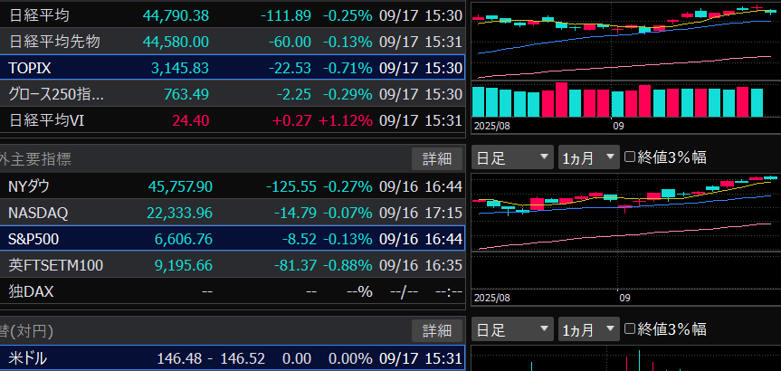Open the 1ヵ月 dropdown beside 為替(対円) header
The height and width of the screenshot is (371, 781).
pyautogui.click(x=587, y=328)
